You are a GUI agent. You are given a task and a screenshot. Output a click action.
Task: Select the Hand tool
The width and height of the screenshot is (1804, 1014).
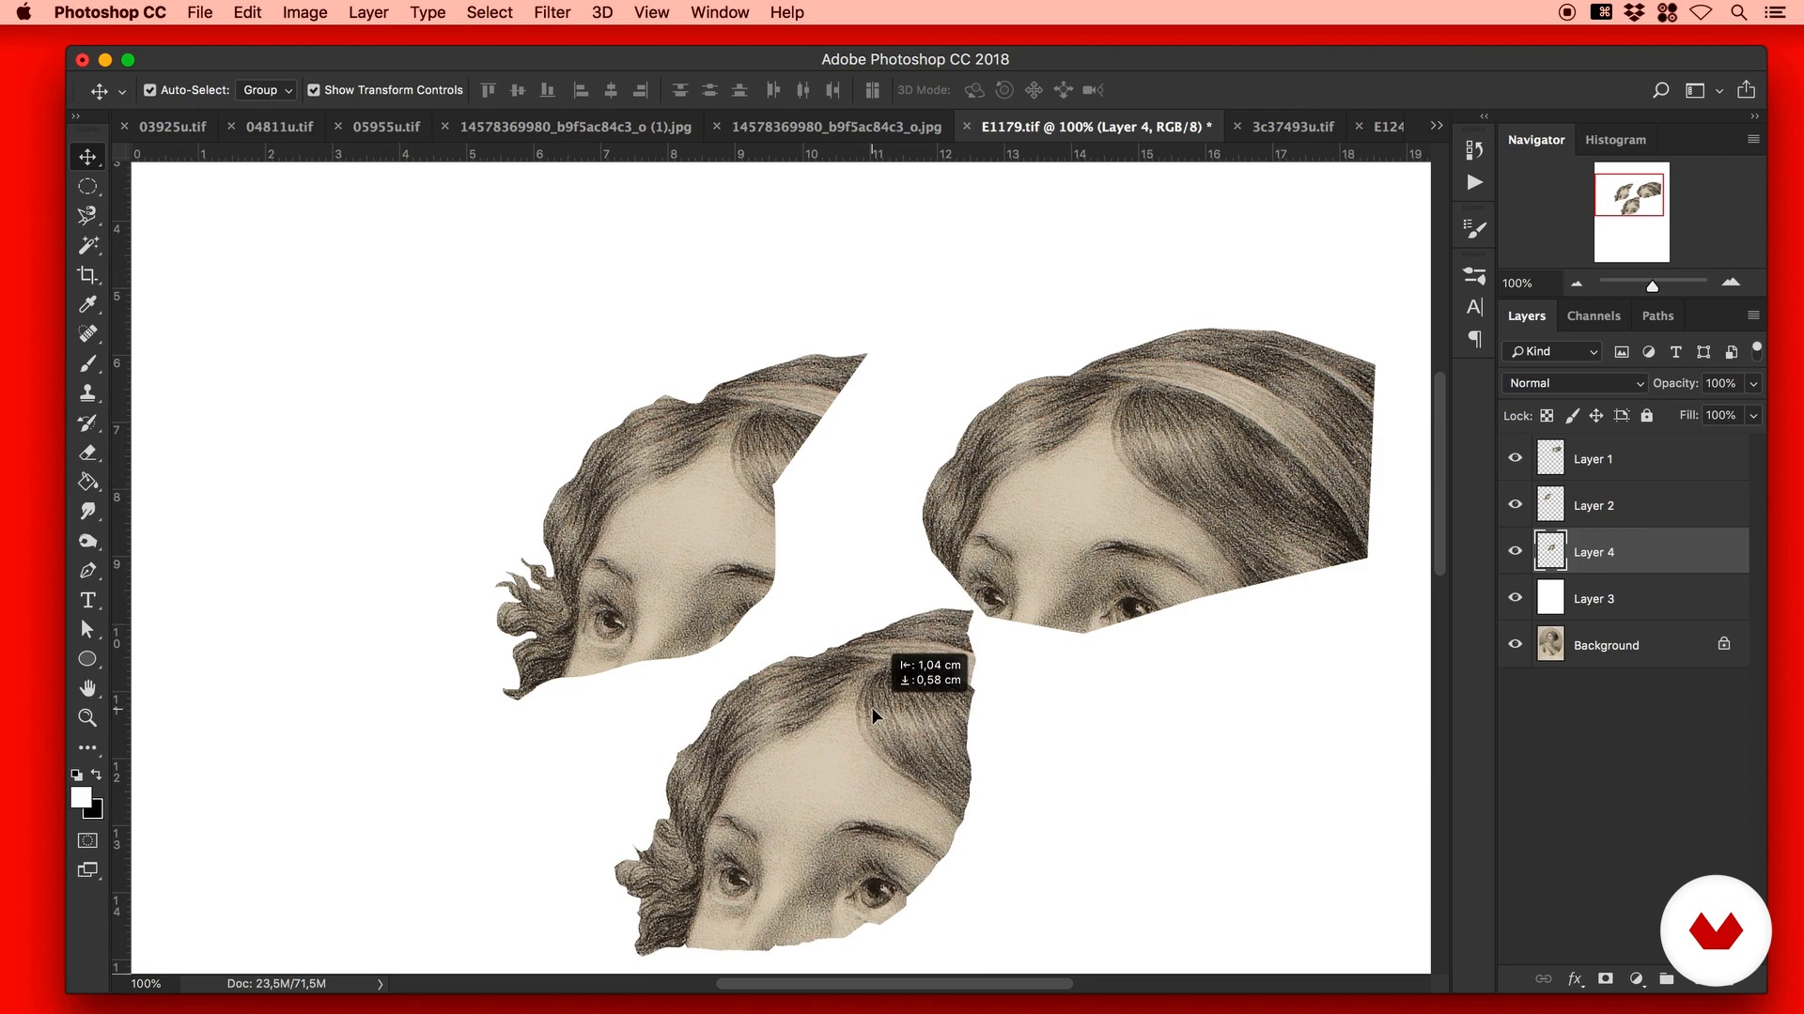(87, 688)
